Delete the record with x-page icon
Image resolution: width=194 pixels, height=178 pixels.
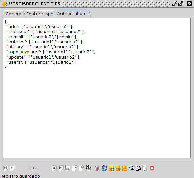(x=81, y=168)
